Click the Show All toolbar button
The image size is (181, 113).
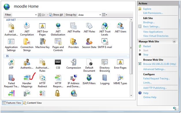pos(56,15)
